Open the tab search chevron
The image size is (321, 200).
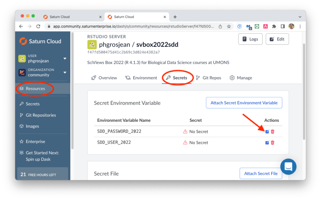(300, 17)
